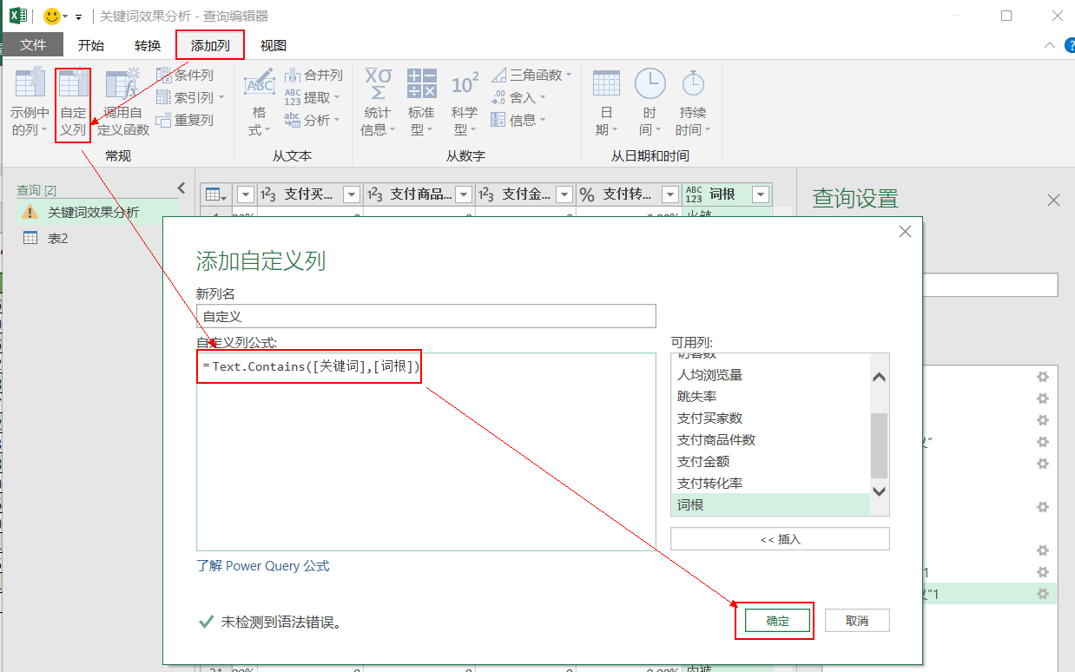Click the 重复列 duplicate column button
This screenshot has width=1075, height=672.
click(x=185, y=121)
